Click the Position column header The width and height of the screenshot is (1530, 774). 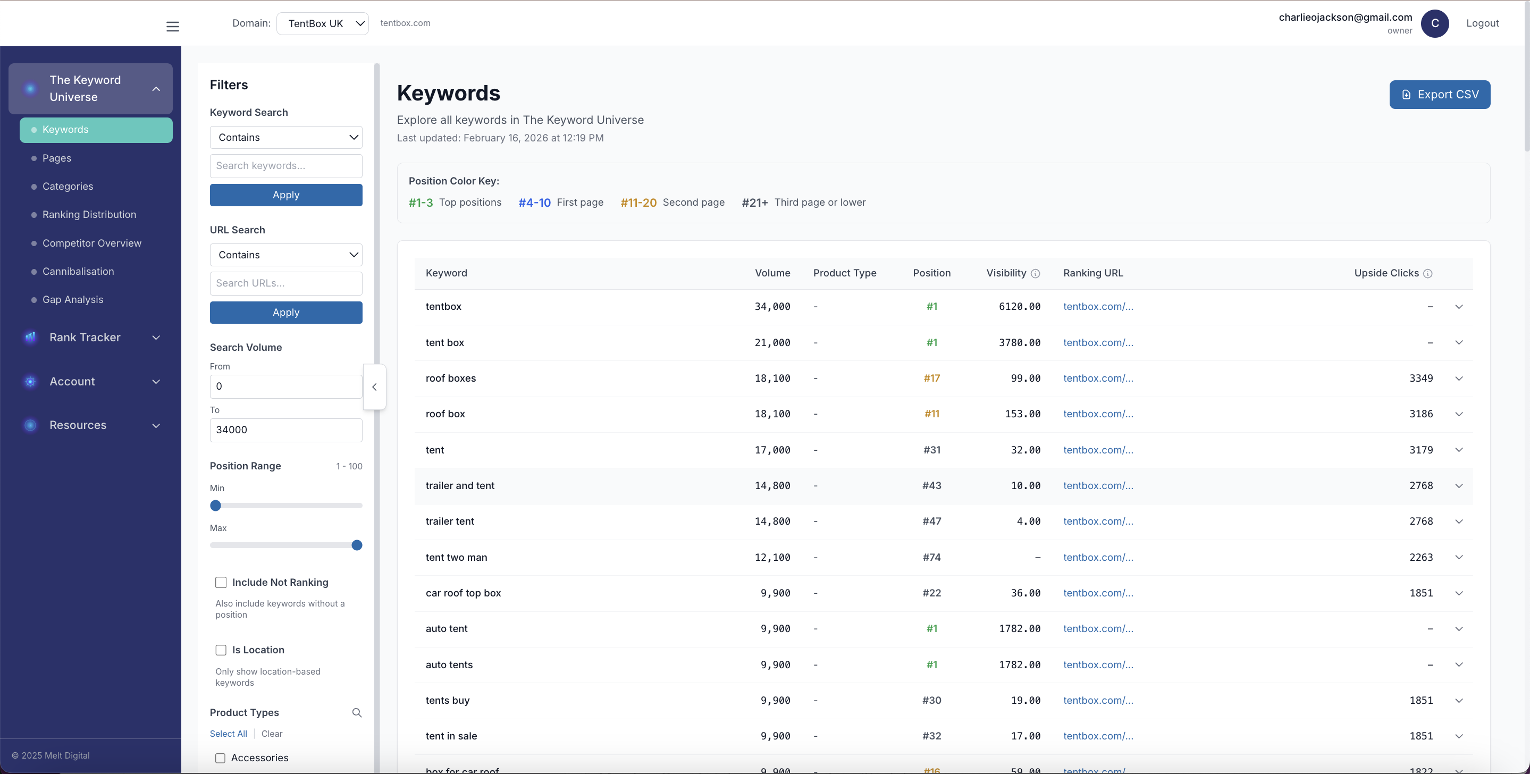932,273
